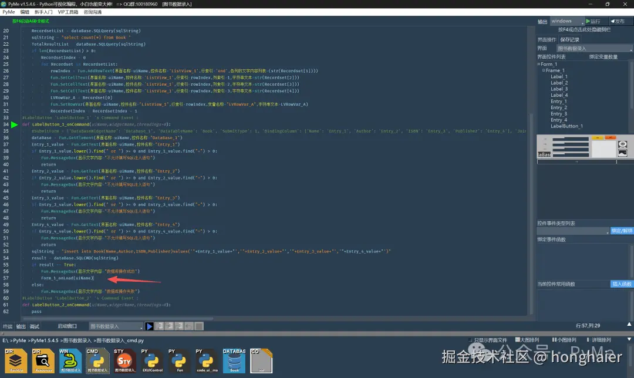Open the EXUIControl Python file icon

(151, 360)
